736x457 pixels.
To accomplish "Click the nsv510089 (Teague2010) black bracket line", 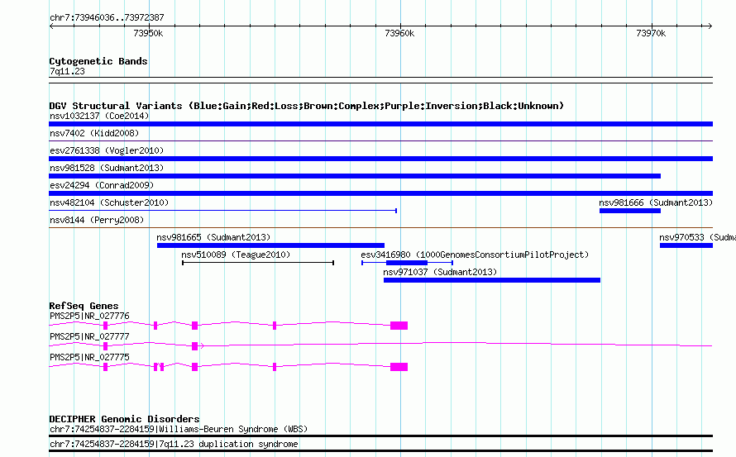I will click(x=258, y=263).
